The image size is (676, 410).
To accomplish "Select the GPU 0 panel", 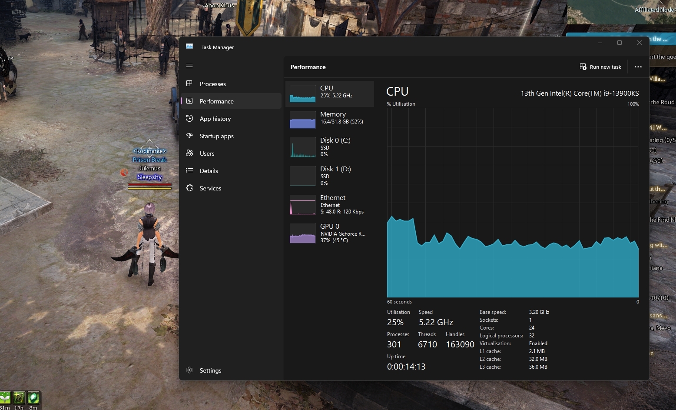I will [x=329, y=233].
